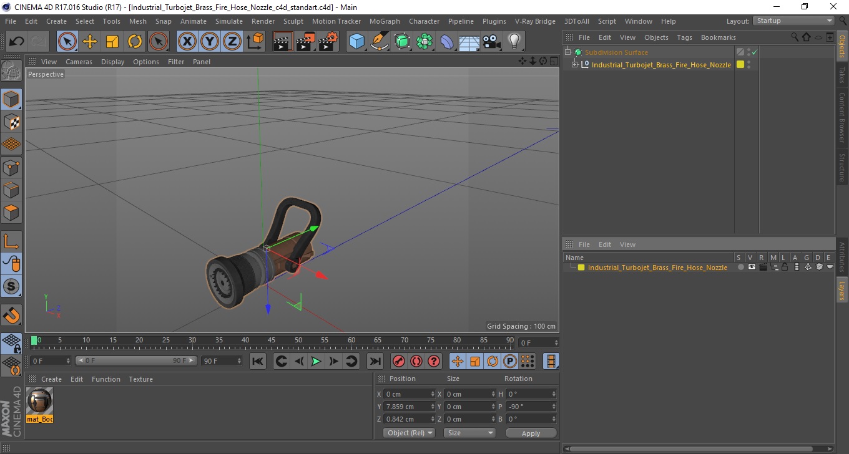Viewport: 849px width, 454px height.
Task: Activate the Scale tool
Action: pos(112,42)
